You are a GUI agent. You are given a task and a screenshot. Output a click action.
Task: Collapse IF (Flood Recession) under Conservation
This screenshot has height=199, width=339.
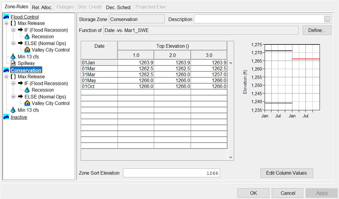click(13, 83)
